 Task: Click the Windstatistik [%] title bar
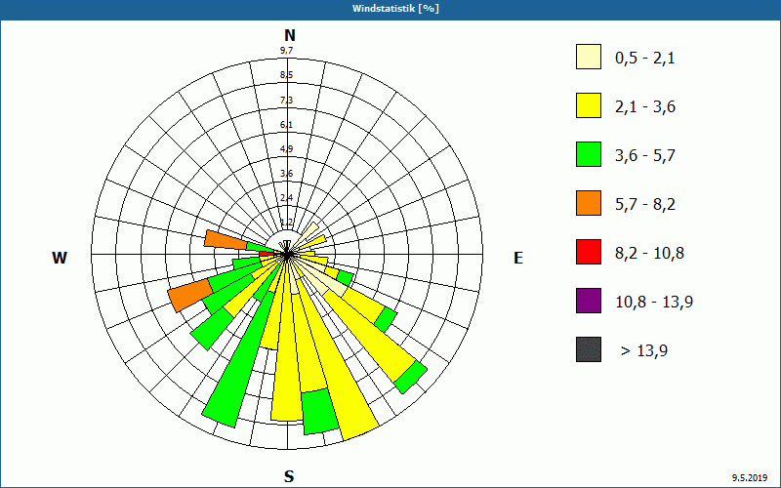[390, 9]
